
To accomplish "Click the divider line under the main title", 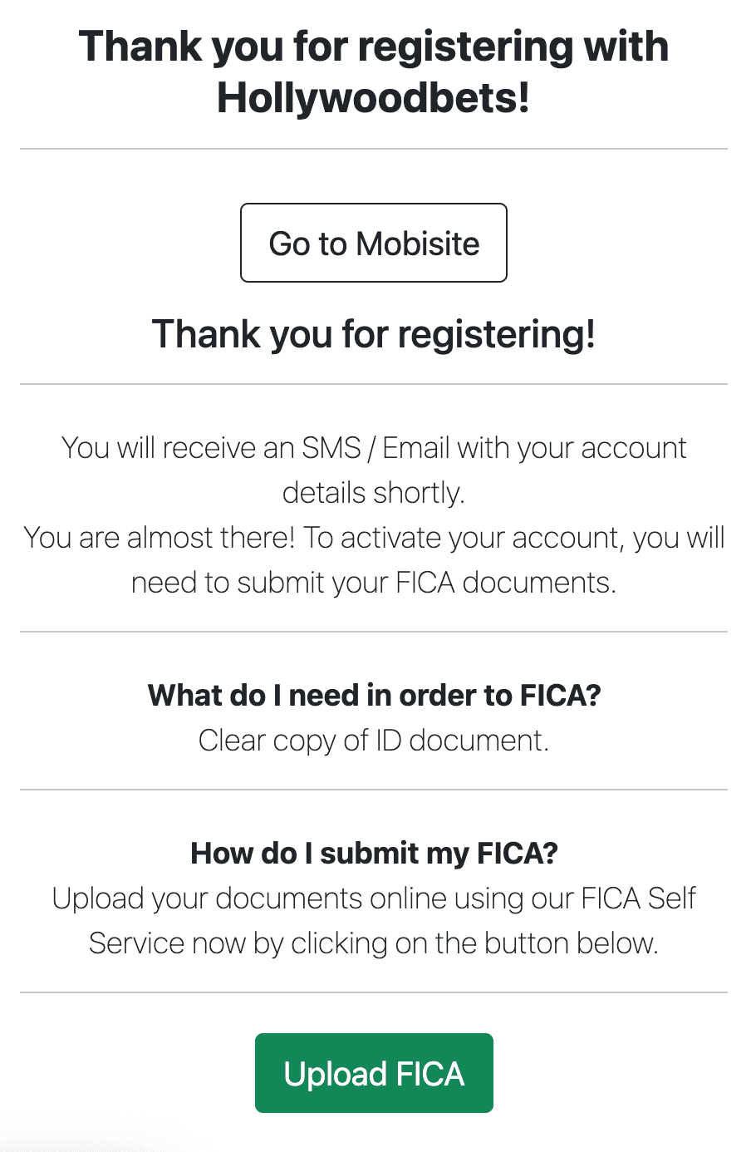I will tap(374, 150).
